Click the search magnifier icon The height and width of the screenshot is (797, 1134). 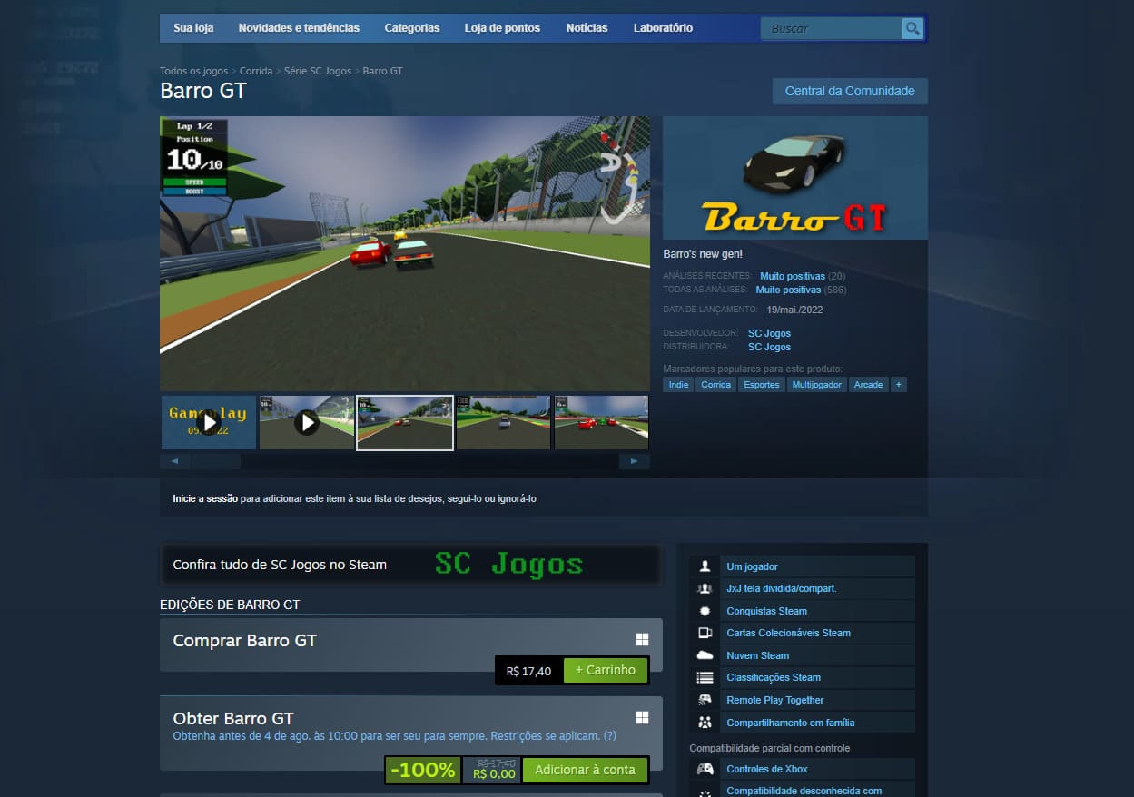coord(912,29)
